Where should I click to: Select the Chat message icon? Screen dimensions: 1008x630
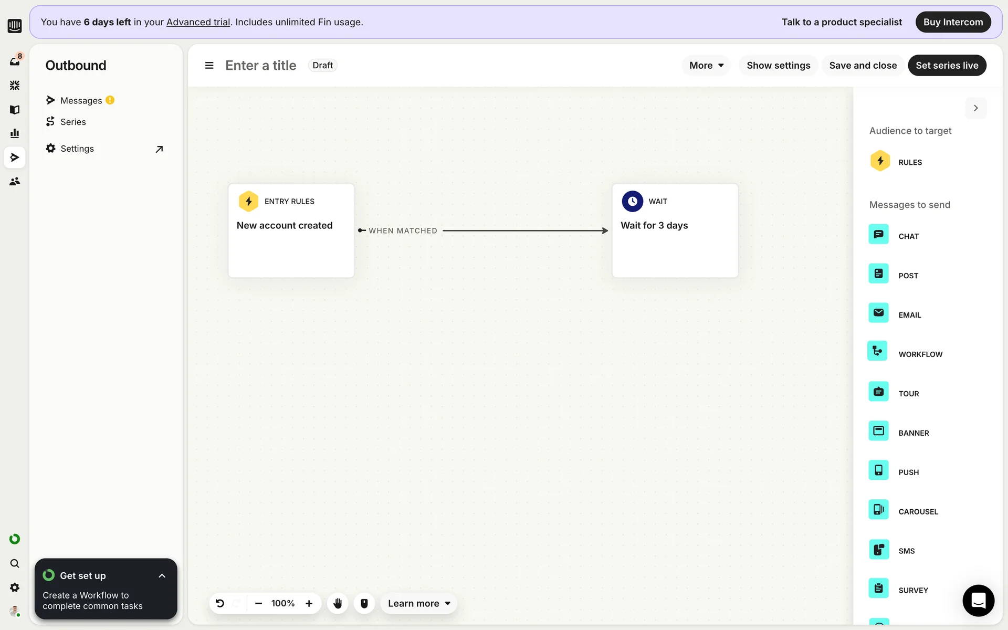tap(878, 234)
